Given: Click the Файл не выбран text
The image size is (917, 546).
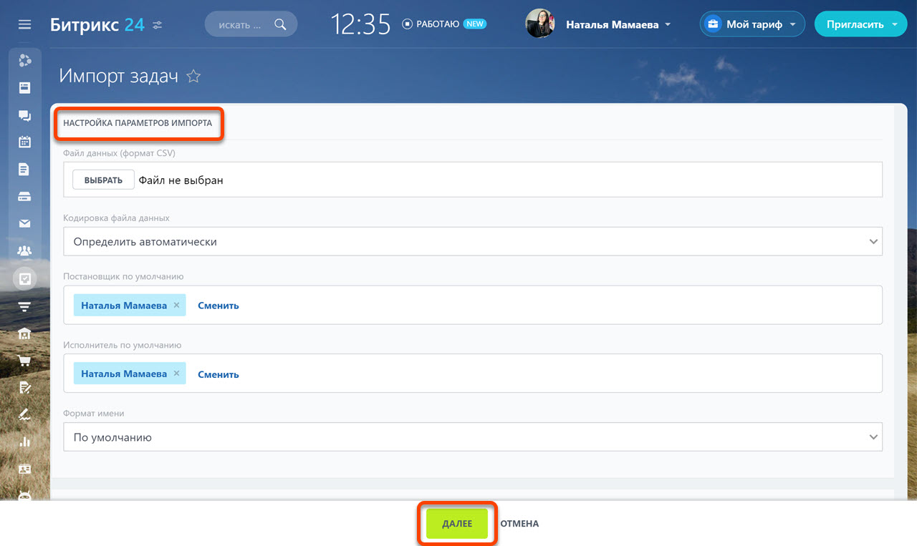Looking at the screenshot, I should 181,180.
